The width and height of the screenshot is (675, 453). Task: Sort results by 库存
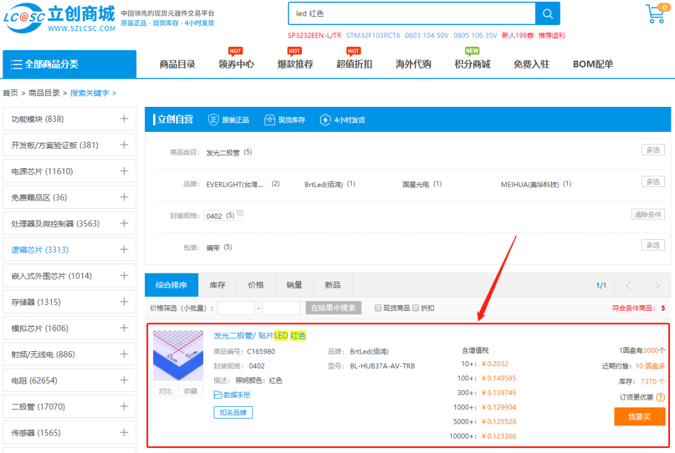(x=217, y=285)
